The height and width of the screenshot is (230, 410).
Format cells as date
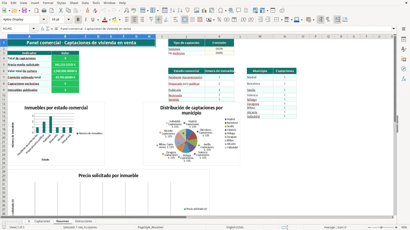coord(234,20)
